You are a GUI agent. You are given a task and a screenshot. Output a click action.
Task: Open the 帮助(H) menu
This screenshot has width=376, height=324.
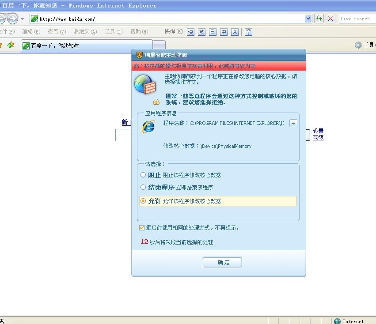(139, 32)
